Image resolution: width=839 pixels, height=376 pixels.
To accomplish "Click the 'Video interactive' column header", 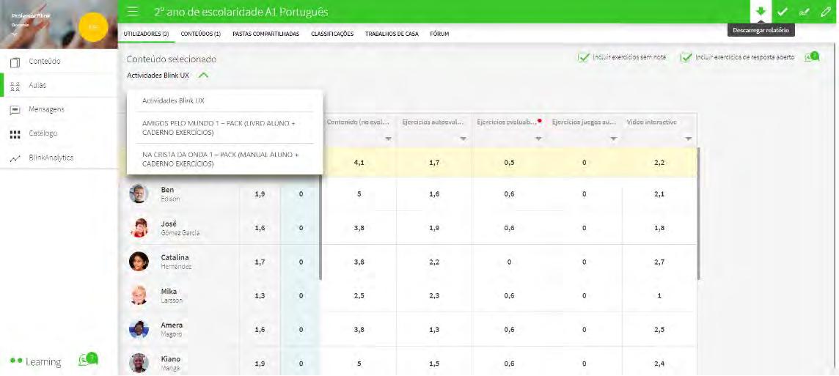I will click(x=651, y=122).
